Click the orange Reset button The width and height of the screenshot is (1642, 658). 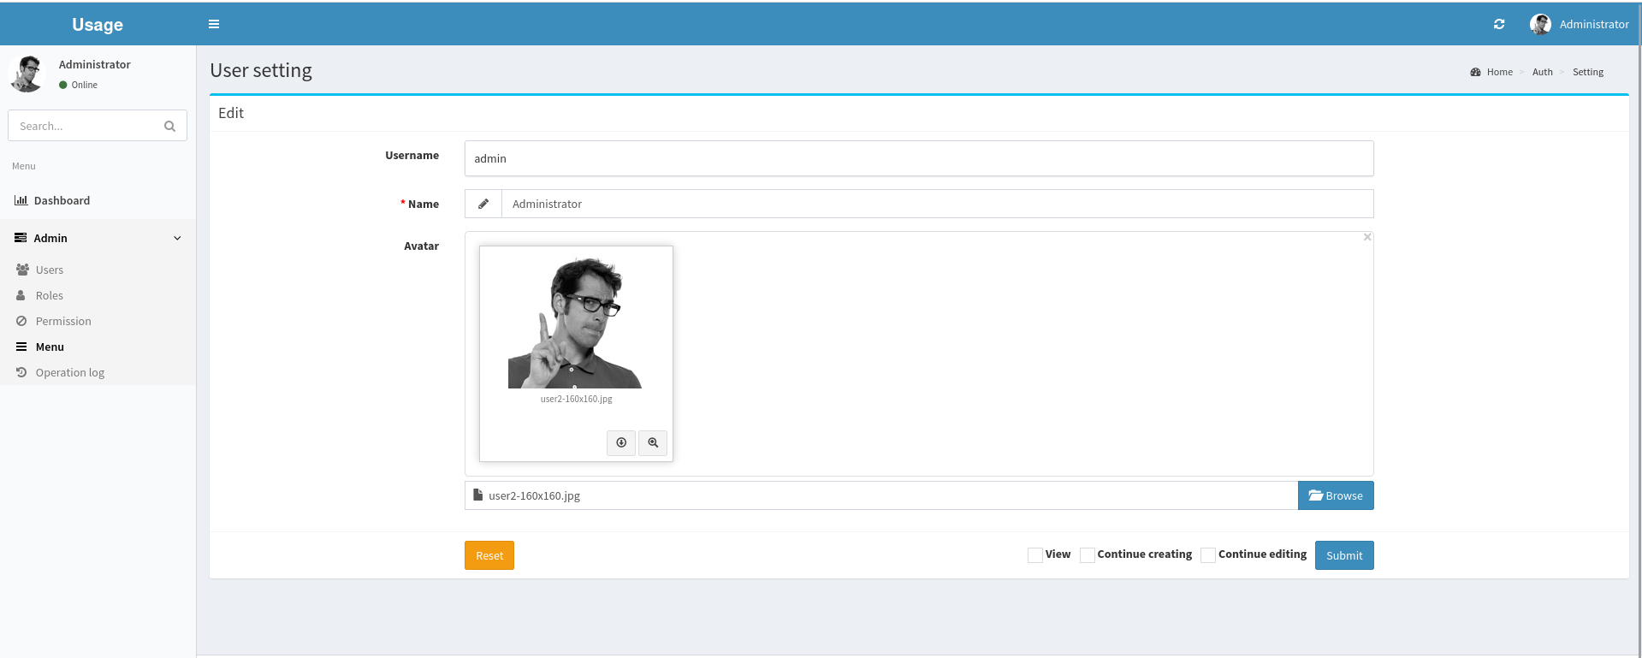(x=489, y=555)
